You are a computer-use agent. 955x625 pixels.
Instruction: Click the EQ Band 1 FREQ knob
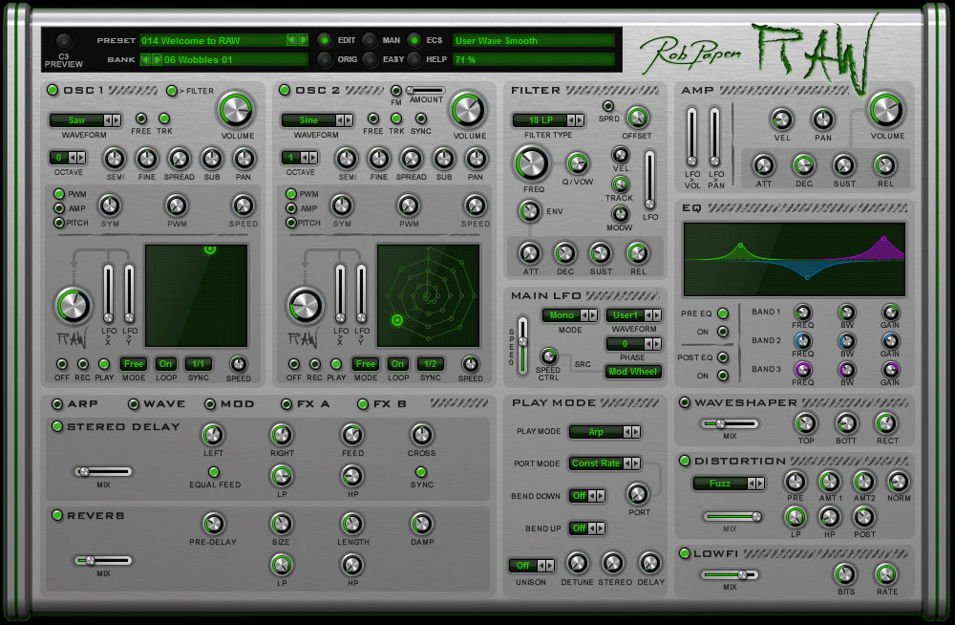(803, 312)
